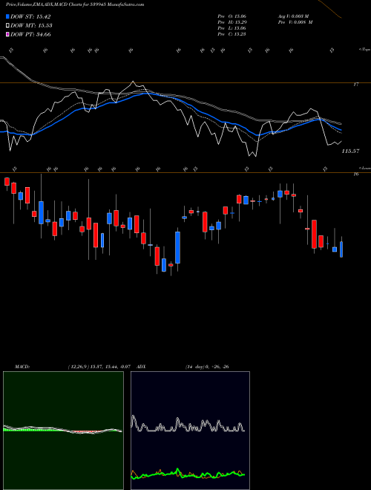Click the tall blue candle at the chart's lowest dip
371x490 pixels.
pyautogui.click(x=177, y=247)
